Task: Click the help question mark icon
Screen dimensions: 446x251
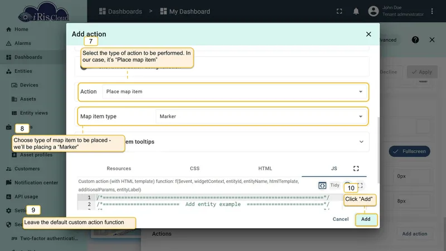Action: [415, 40]
